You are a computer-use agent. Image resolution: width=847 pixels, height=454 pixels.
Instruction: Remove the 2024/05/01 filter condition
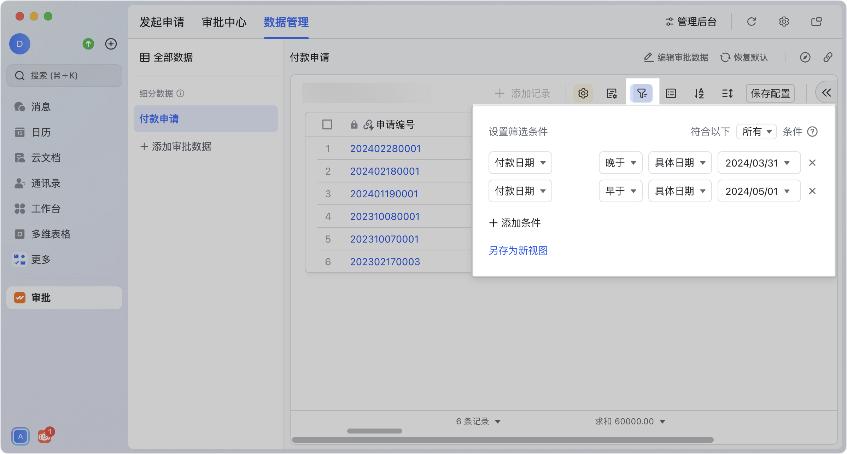click(x=812, y=191)
